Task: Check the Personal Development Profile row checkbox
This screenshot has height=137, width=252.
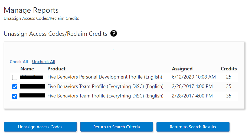Action: [x=15, y=77]
